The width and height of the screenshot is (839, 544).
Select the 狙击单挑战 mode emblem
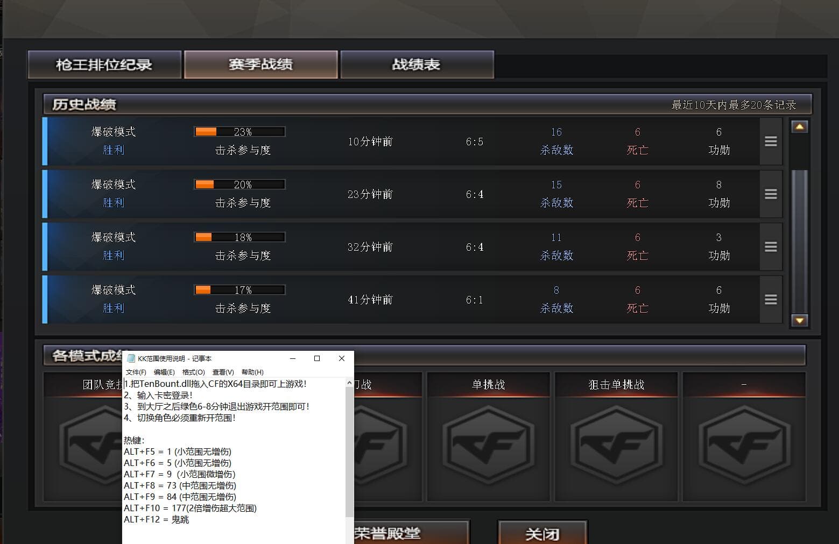click(616, 446)
